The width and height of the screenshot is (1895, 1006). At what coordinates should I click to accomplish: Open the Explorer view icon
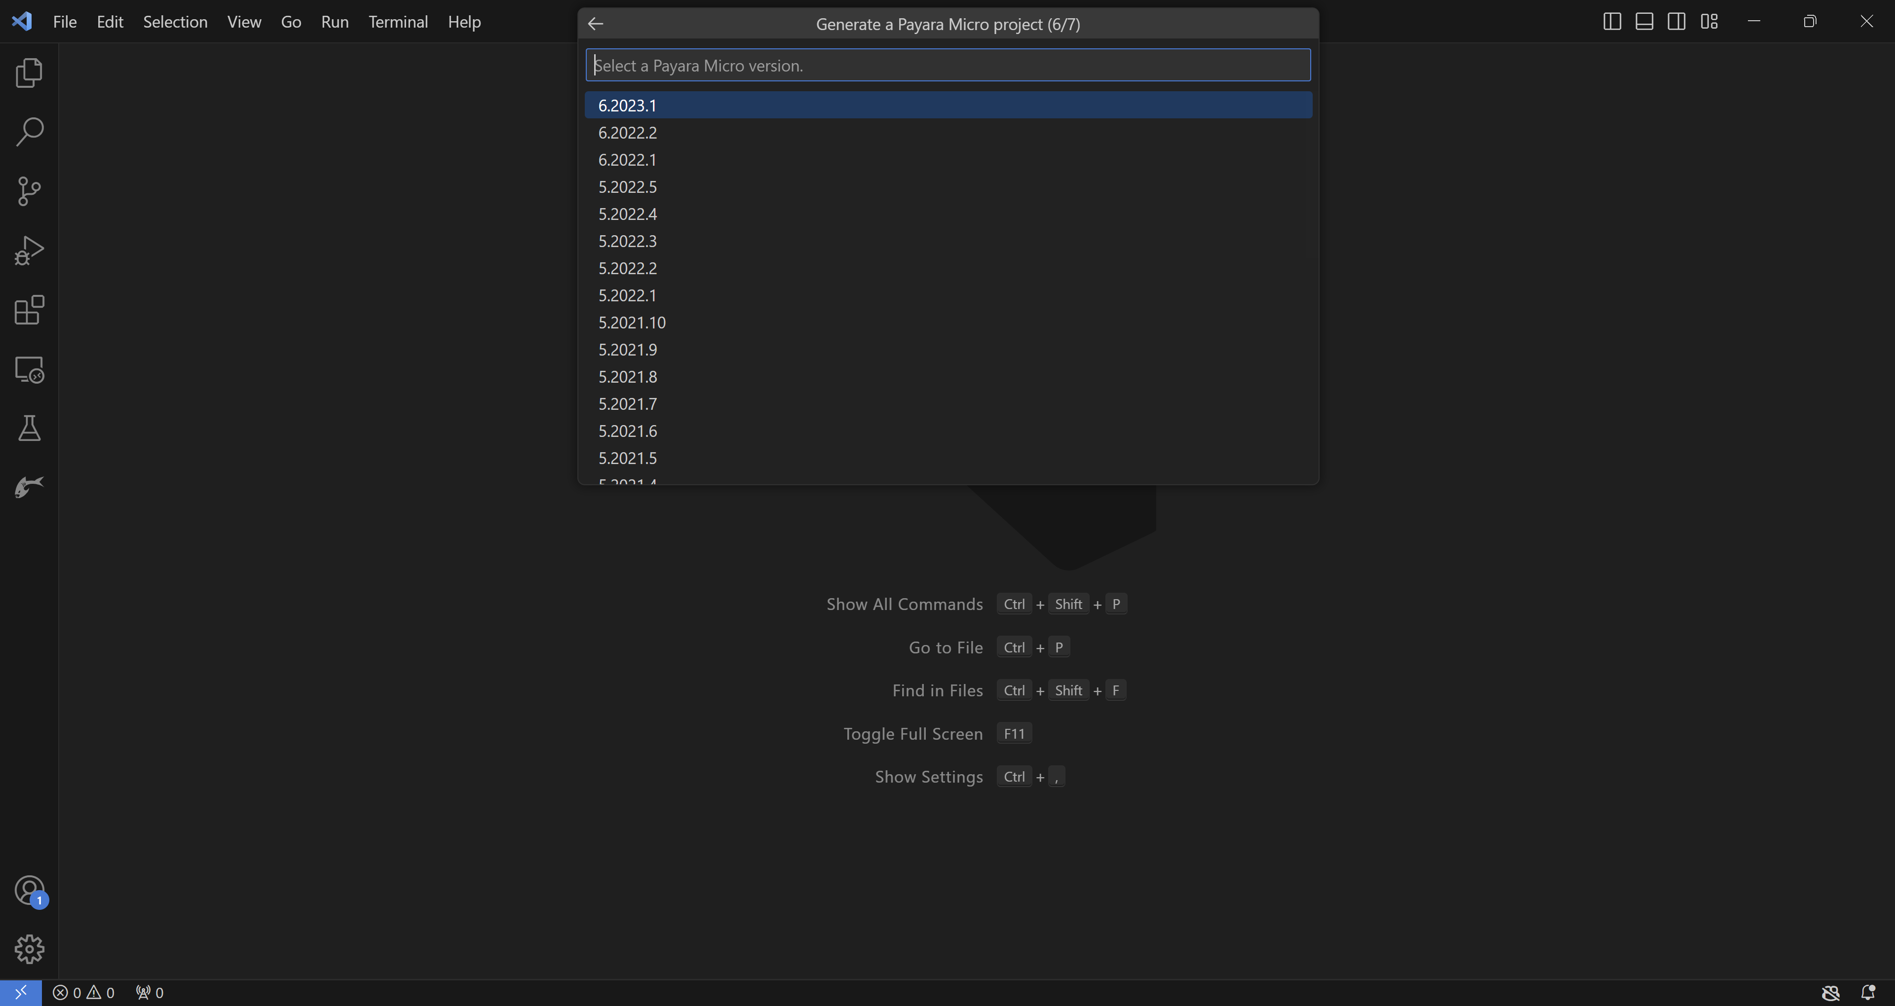[30, 72]
